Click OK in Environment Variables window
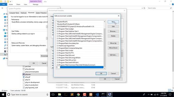174x97 pixels. (105, 79)
